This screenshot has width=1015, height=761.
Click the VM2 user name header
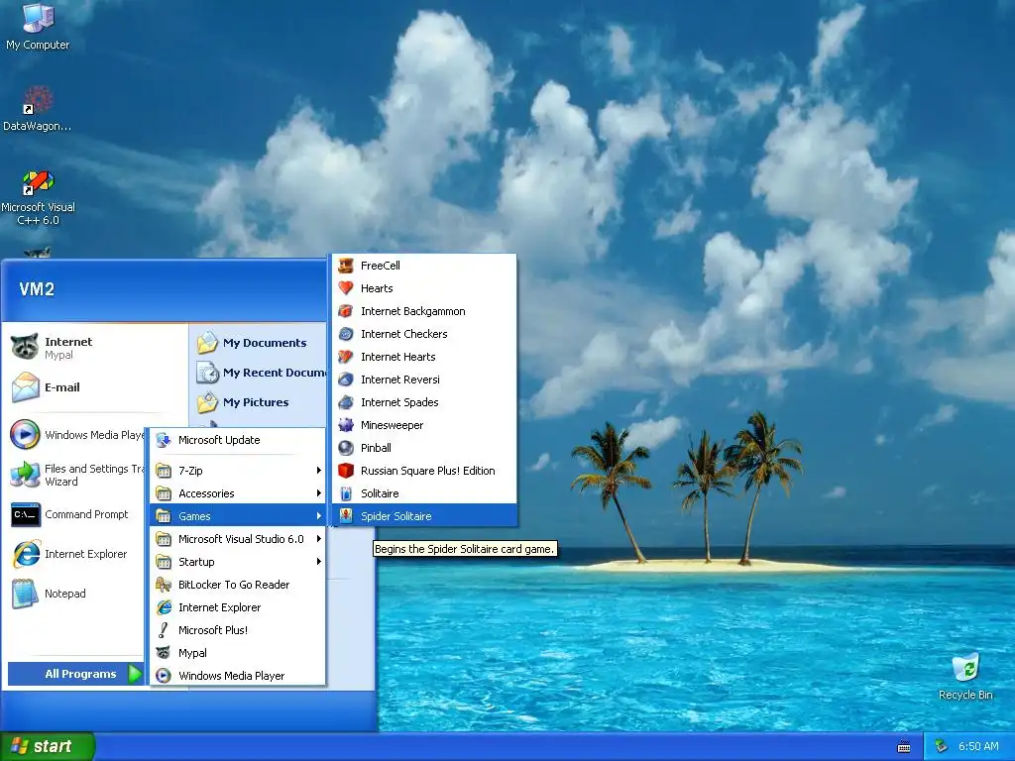[37, 289]
